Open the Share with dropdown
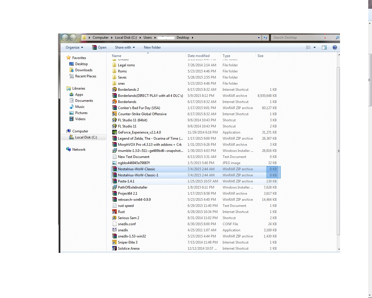 pos(125,47)
